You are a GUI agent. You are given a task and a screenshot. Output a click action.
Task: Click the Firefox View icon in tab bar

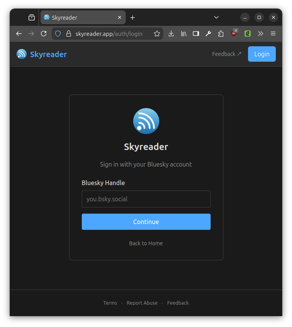click(x=32, y=17)
